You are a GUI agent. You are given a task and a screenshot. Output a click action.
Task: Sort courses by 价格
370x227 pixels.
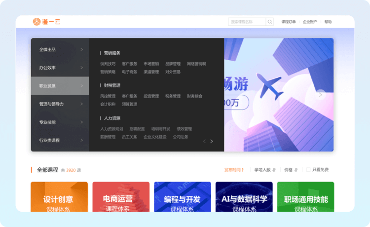(x=291, y=170)
